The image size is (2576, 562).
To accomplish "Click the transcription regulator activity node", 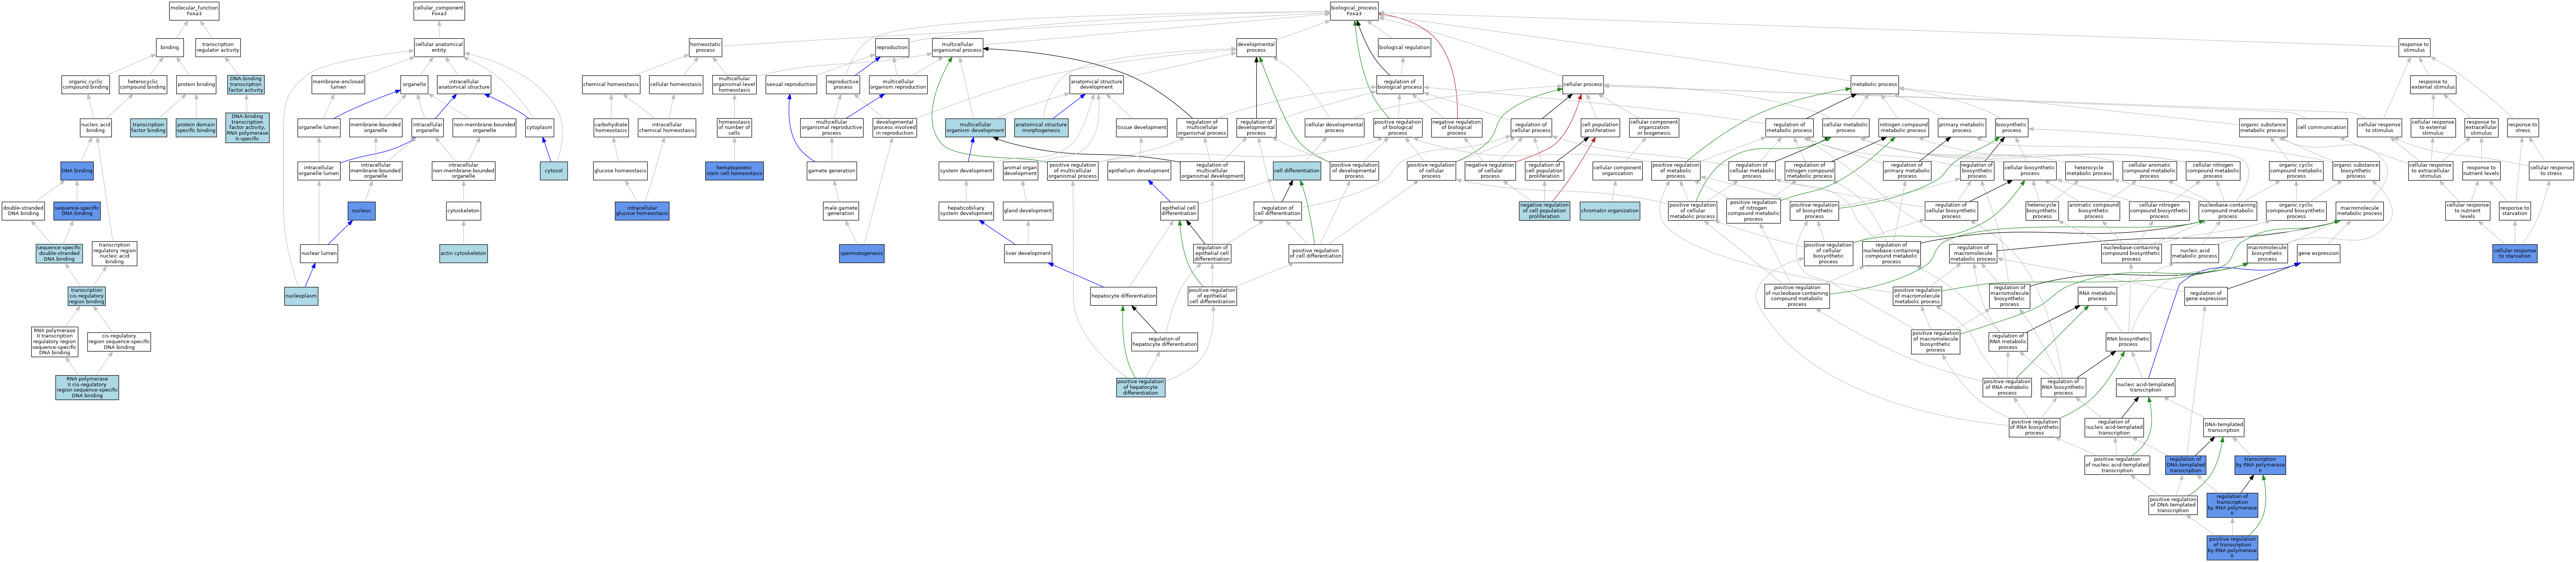I will point(218,47).
